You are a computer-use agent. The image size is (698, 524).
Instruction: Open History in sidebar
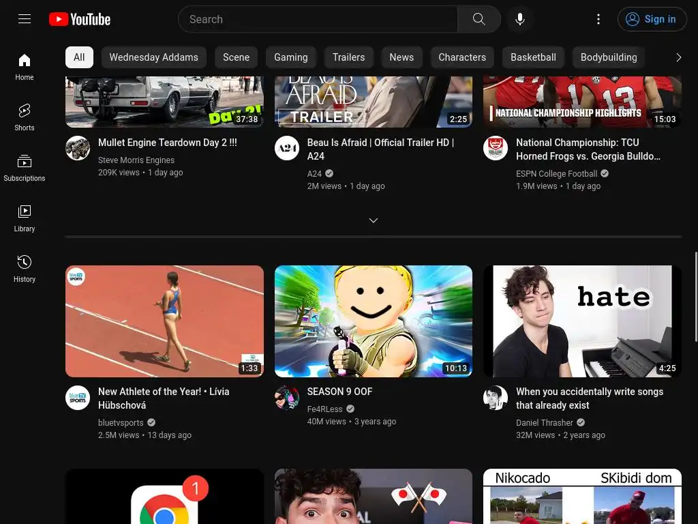pyautogui.click(x=25, y=269)
